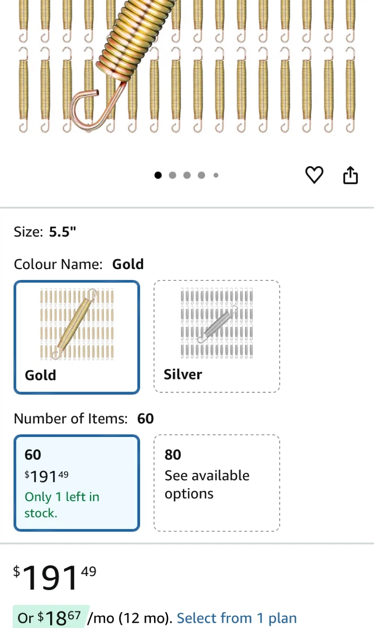
Task: Tap the 'Number of Items: 60' heading
Action: click(84, 419)
